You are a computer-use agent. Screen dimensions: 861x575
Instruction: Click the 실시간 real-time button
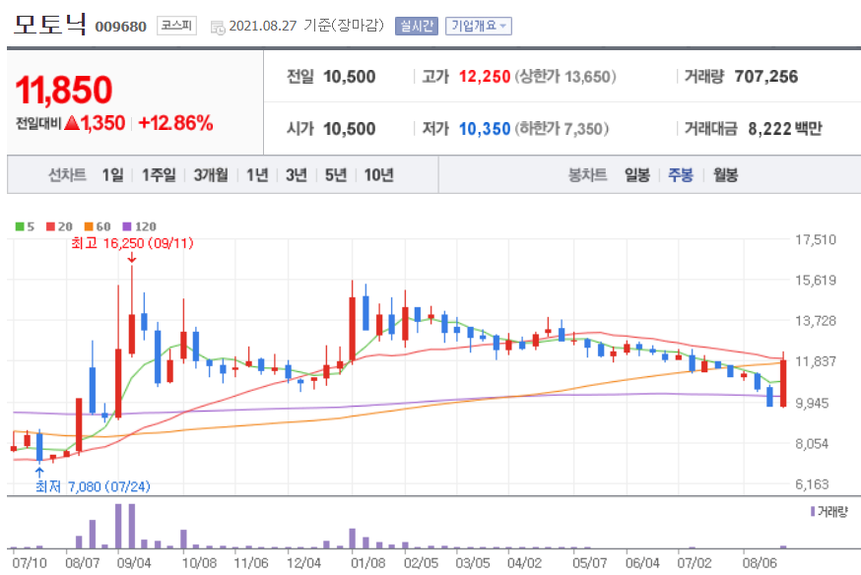pos(417,26)
